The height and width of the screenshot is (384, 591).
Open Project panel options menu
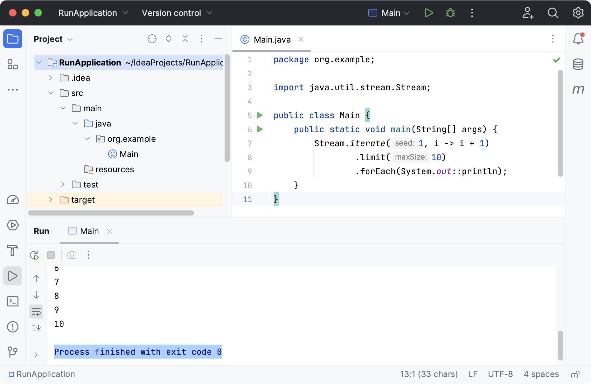point(202,39)
